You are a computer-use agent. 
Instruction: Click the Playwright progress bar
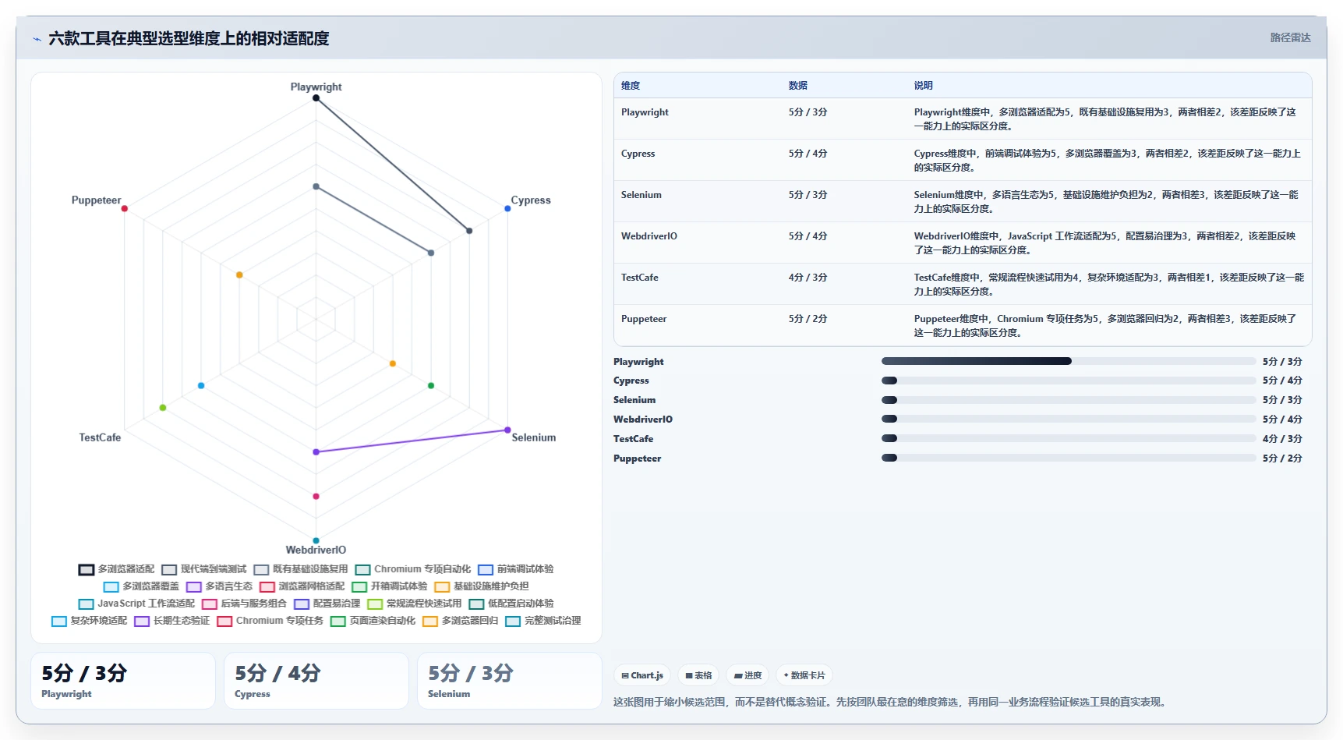[1069, 361]
